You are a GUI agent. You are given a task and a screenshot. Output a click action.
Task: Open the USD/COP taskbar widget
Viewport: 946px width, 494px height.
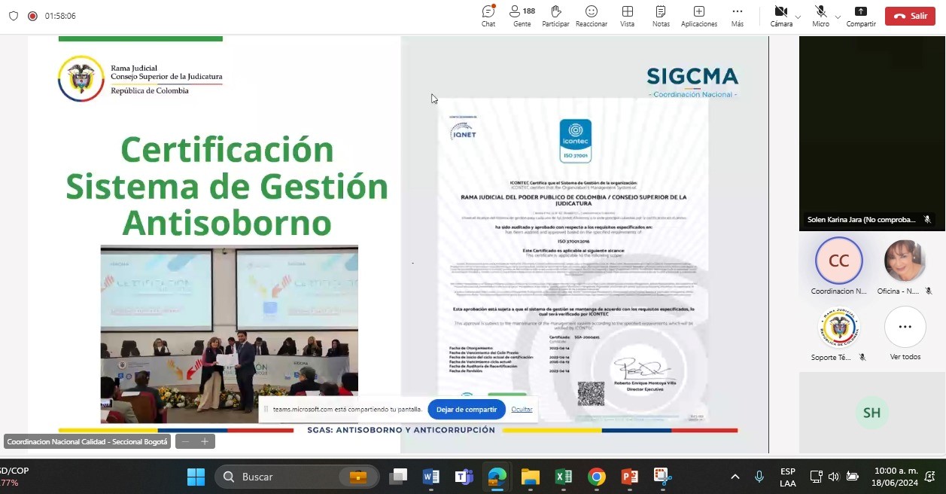(14, 477)
